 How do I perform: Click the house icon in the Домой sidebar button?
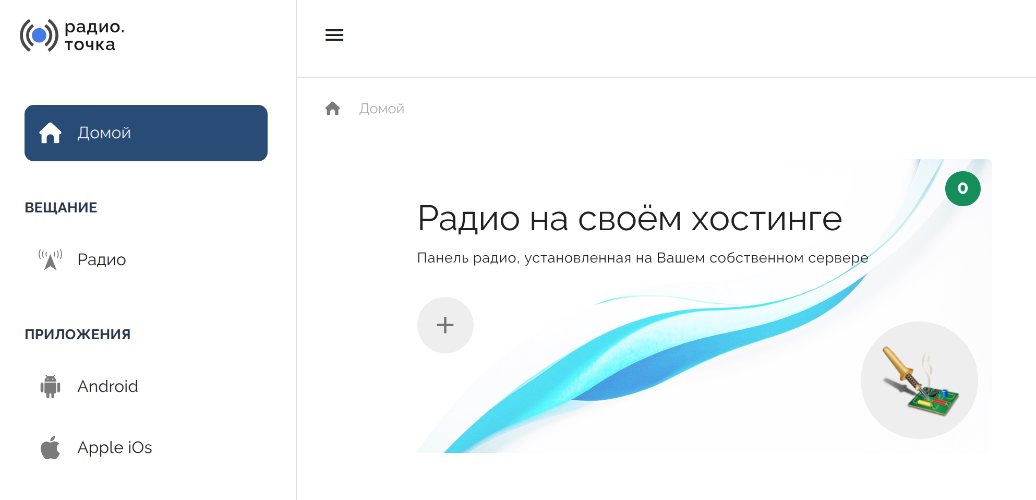pyautogui.click(x=50, y=133)
